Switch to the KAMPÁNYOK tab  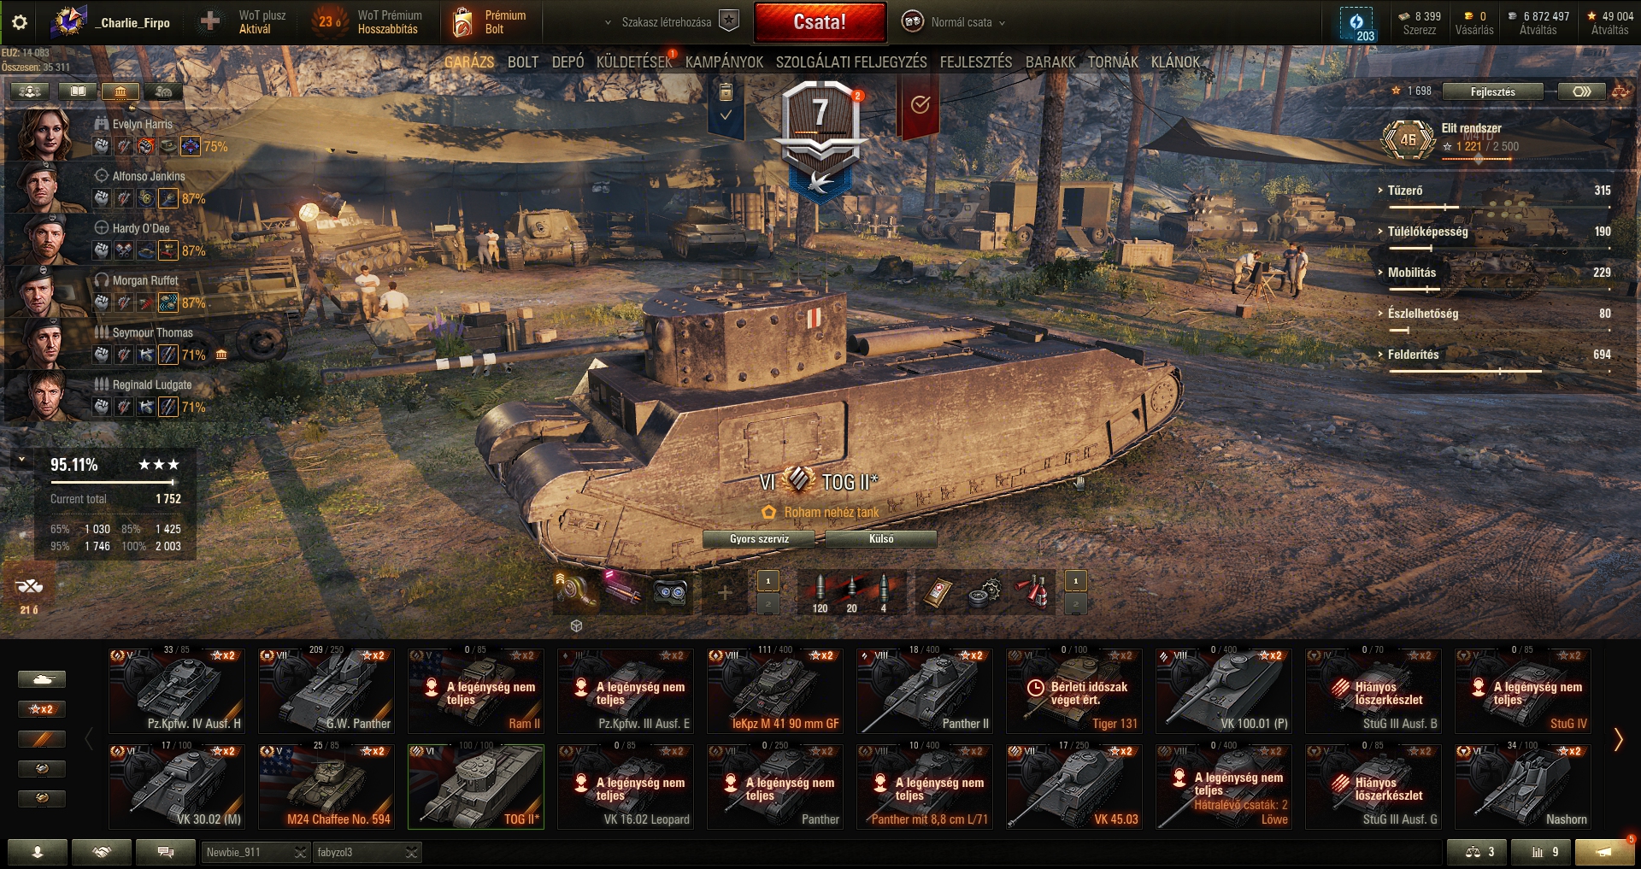coord(724,62)
